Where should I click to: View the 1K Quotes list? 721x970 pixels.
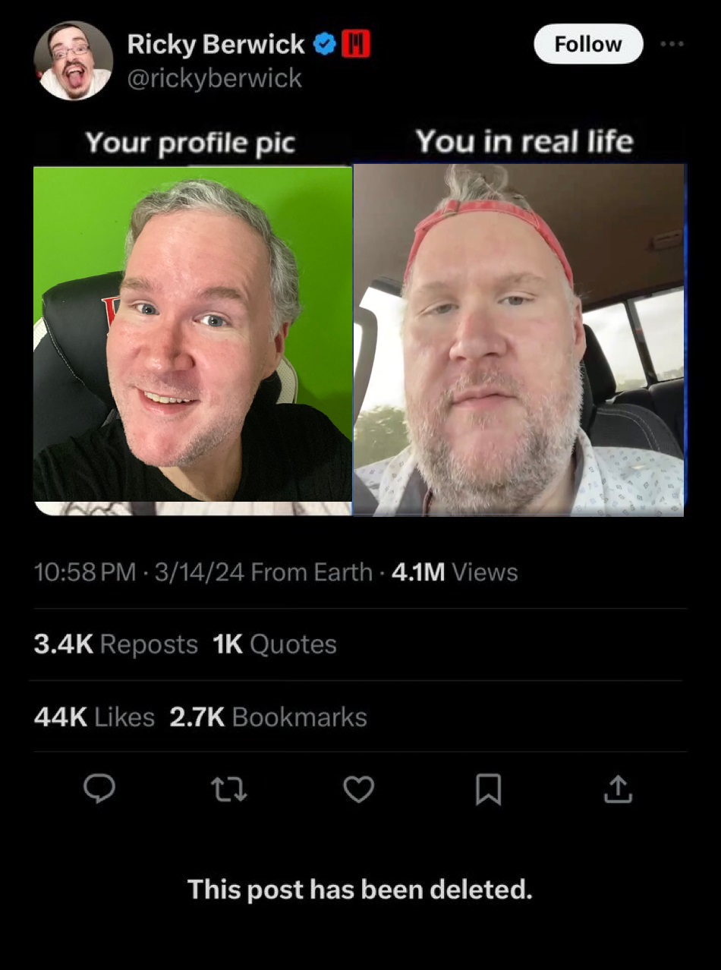275,644
